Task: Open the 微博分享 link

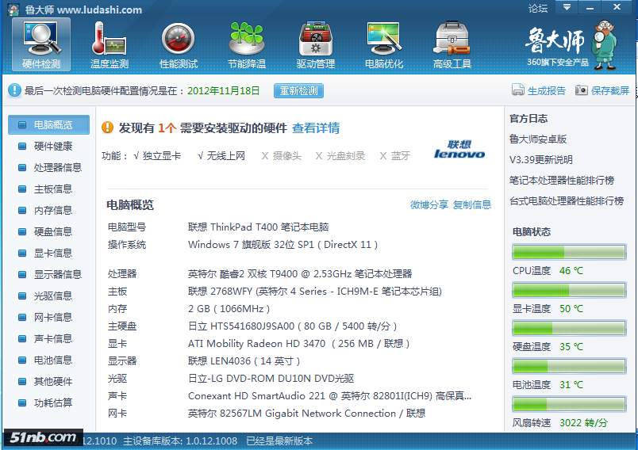Action: [429, 204]
